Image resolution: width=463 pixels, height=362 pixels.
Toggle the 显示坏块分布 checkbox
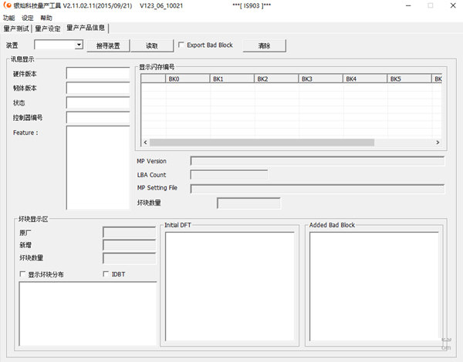coord(22,274)
